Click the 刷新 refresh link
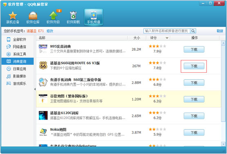The image size is (227, 154). coord(220,31)
